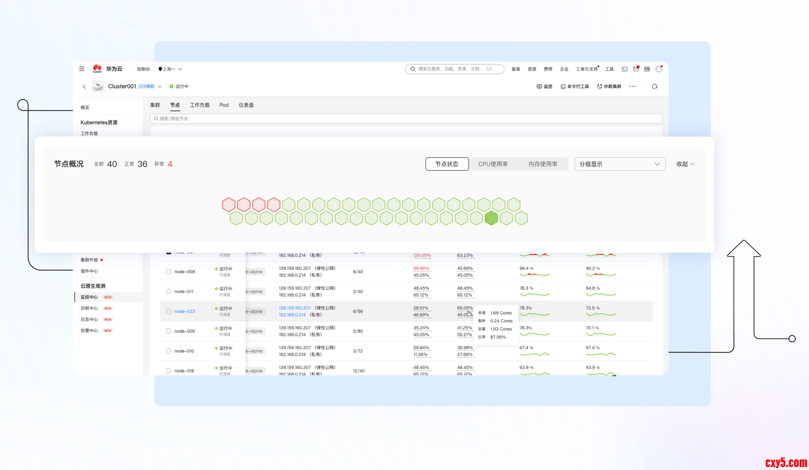
Task: Check the node-008 row checkbox
Action: [168, 272]
